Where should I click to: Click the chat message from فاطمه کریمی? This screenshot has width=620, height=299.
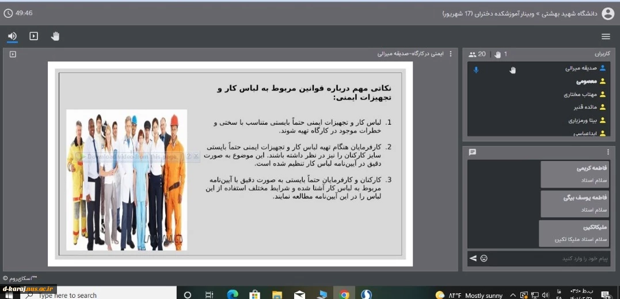coord(575,174)
